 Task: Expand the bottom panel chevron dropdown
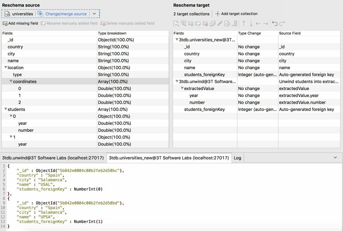point(335,158)
